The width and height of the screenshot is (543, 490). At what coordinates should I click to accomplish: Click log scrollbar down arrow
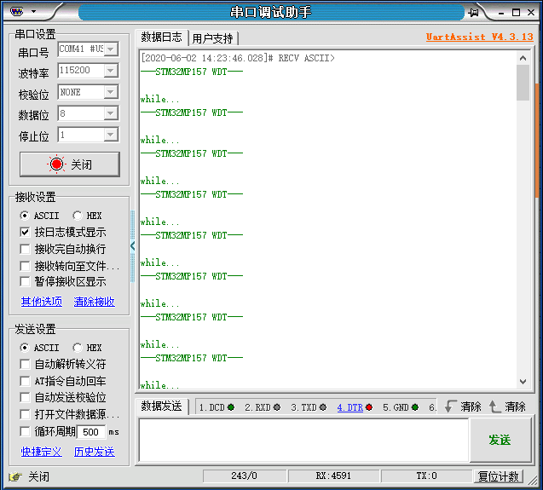click(x=523, y=382)
